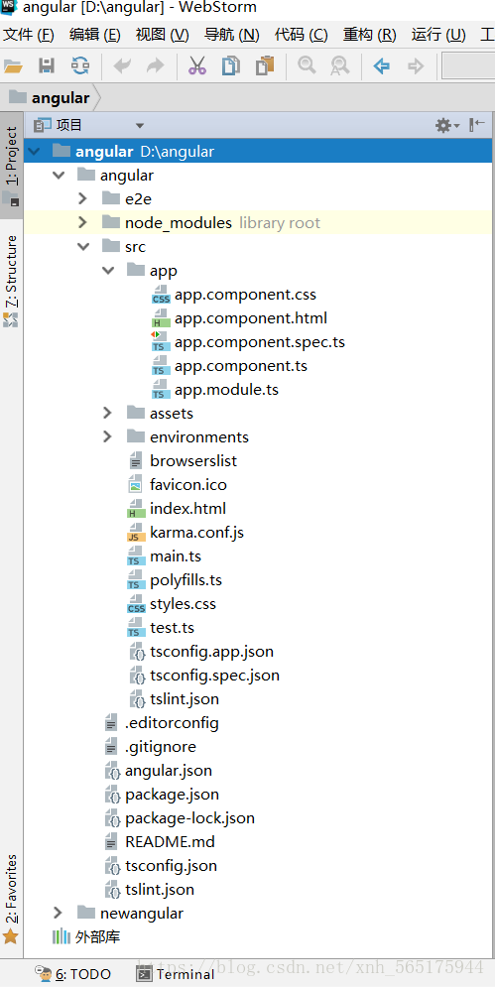
Task: Open the Terminal tool window
Action: (x=176, y=974)
